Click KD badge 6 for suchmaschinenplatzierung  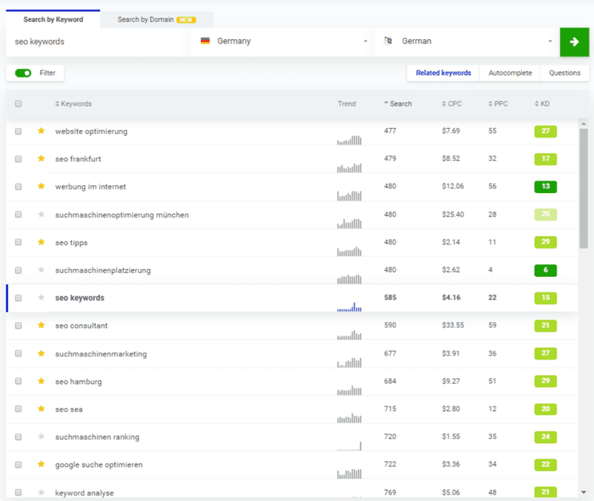[x=546, y=270]
